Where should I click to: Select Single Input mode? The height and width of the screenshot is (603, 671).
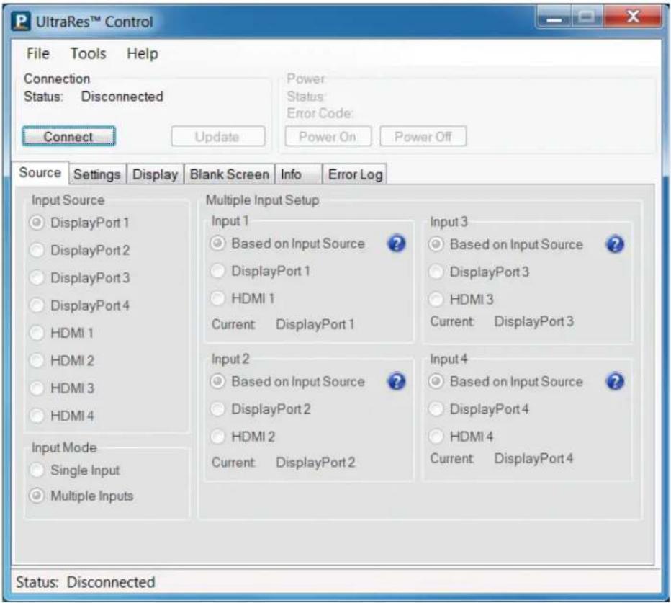pos(37,470)
